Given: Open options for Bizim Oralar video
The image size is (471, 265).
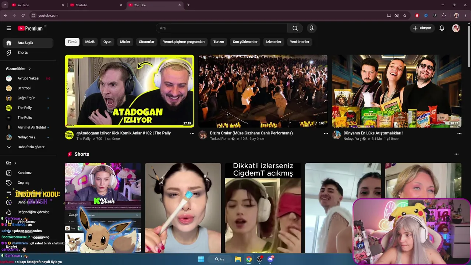Looking at the screenshot, I should point(326,134).
